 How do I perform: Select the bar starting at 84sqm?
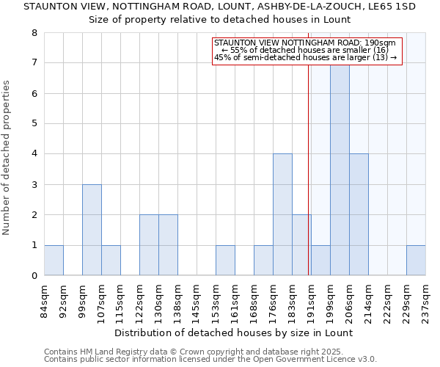click(54, 261)
